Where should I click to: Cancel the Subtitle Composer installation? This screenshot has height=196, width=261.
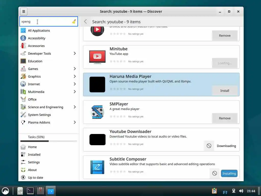click(x=215, y=173)
